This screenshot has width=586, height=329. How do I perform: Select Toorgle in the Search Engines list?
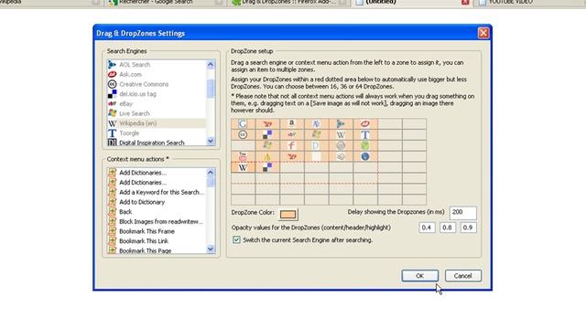(156, 133)
